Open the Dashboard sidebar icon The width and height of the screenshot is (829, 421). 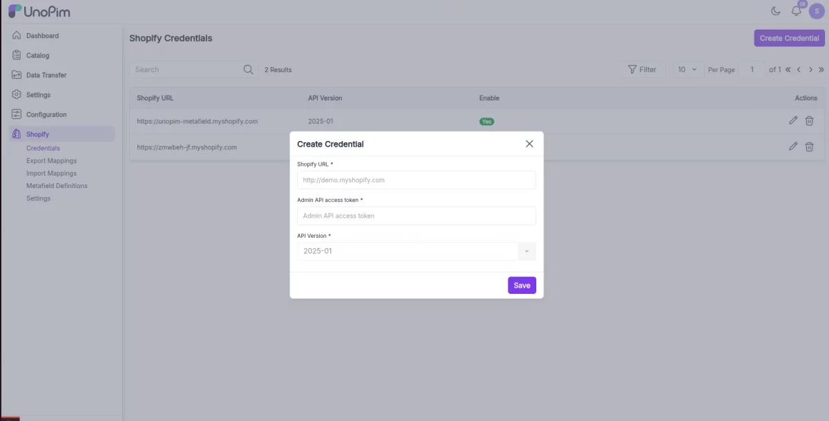click(16, 35)
